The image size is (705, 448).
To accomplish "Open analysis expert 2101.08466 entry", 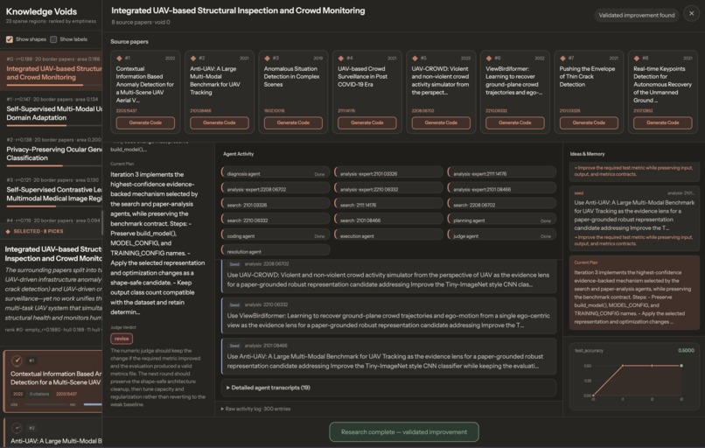I will pos(502,189).
